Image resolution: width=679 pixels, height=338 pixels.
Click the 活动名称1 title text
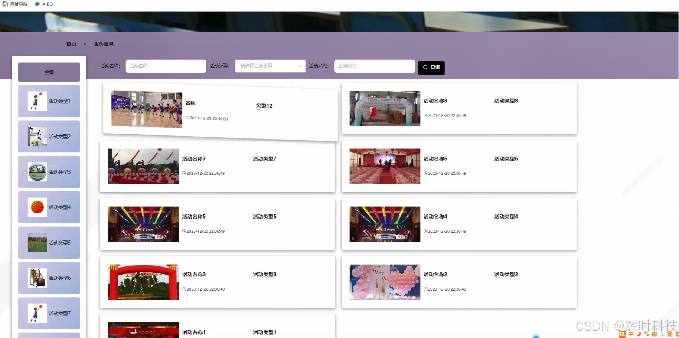(194, 332)
